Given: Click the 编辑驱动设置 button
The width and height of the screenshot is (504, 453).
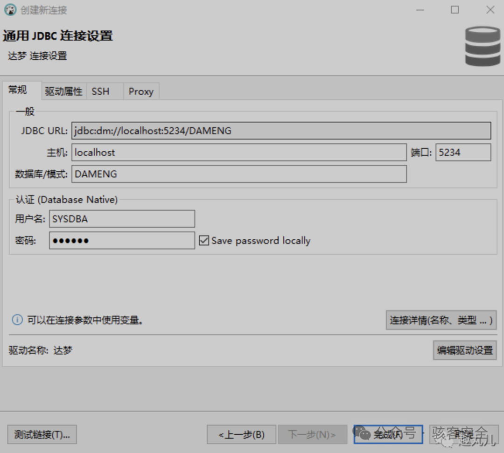Looking at the screenshot, I should coord(464,350).
